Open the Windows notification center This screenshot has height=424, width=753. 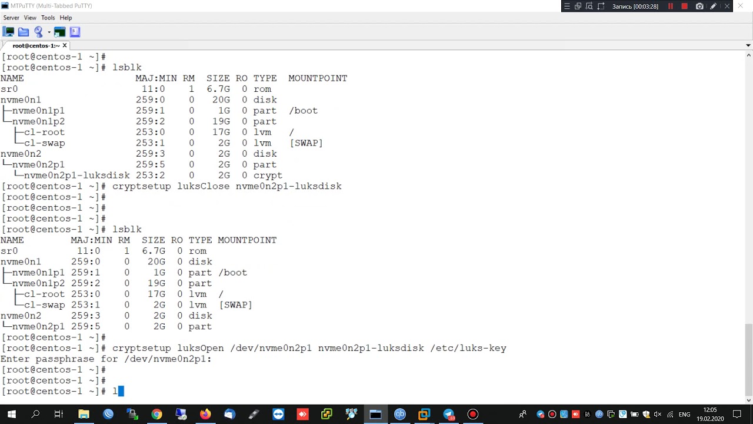coord(737,414)
